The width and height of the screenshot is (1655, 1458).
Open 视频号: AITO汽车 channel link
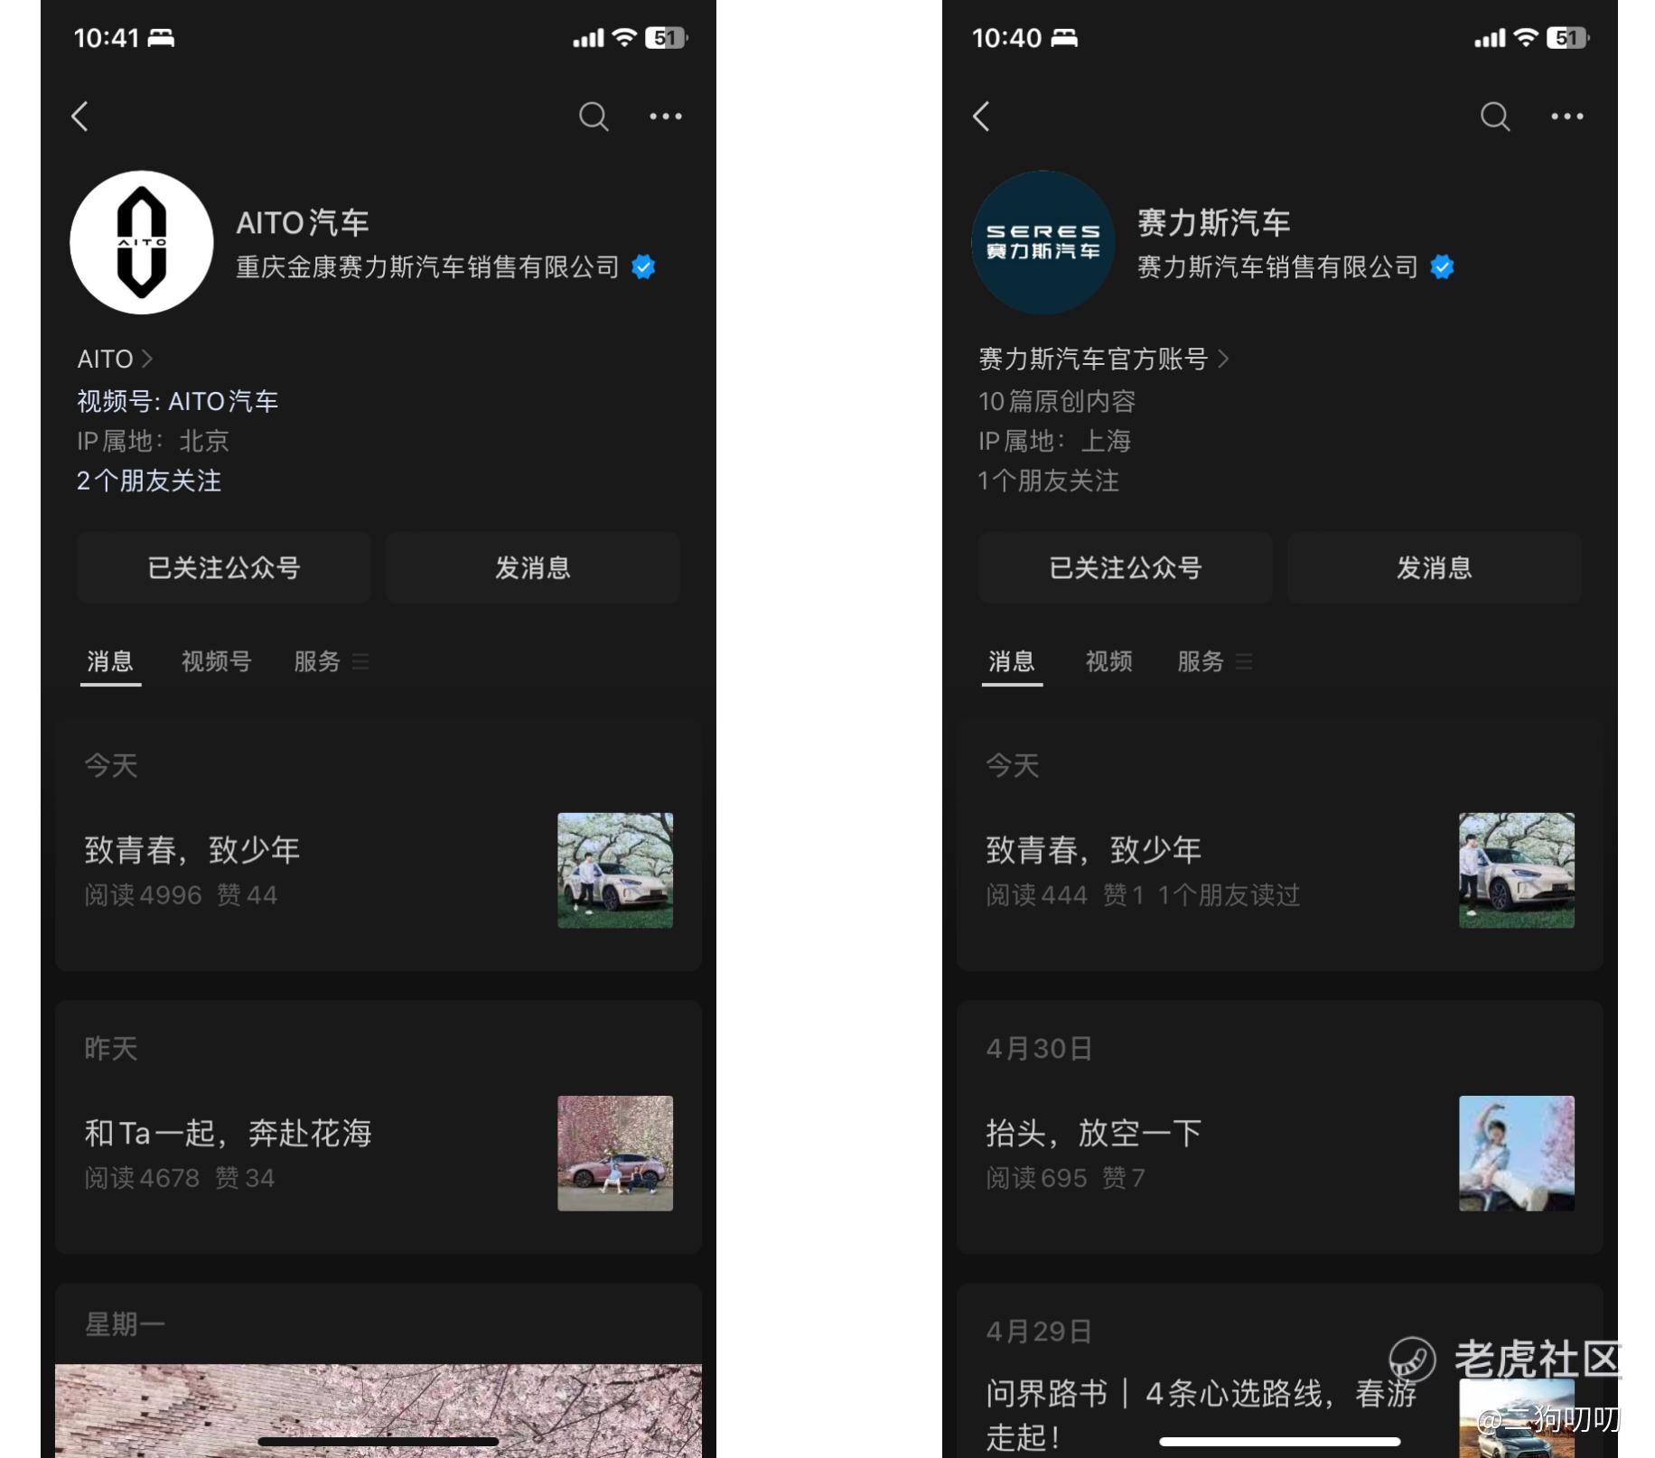click(178, 401)
